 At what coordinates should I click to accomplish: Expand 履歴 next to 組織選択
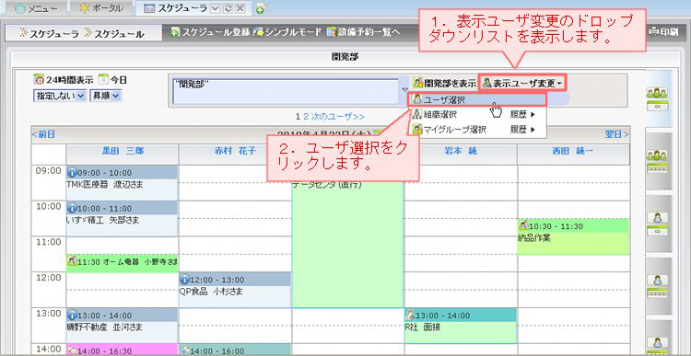[522, 115]
